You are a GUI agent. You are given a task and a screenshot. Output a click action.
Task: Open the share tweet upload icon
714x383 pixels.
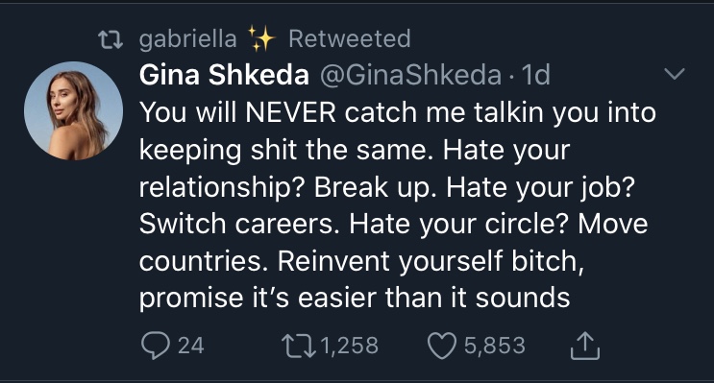585,346
